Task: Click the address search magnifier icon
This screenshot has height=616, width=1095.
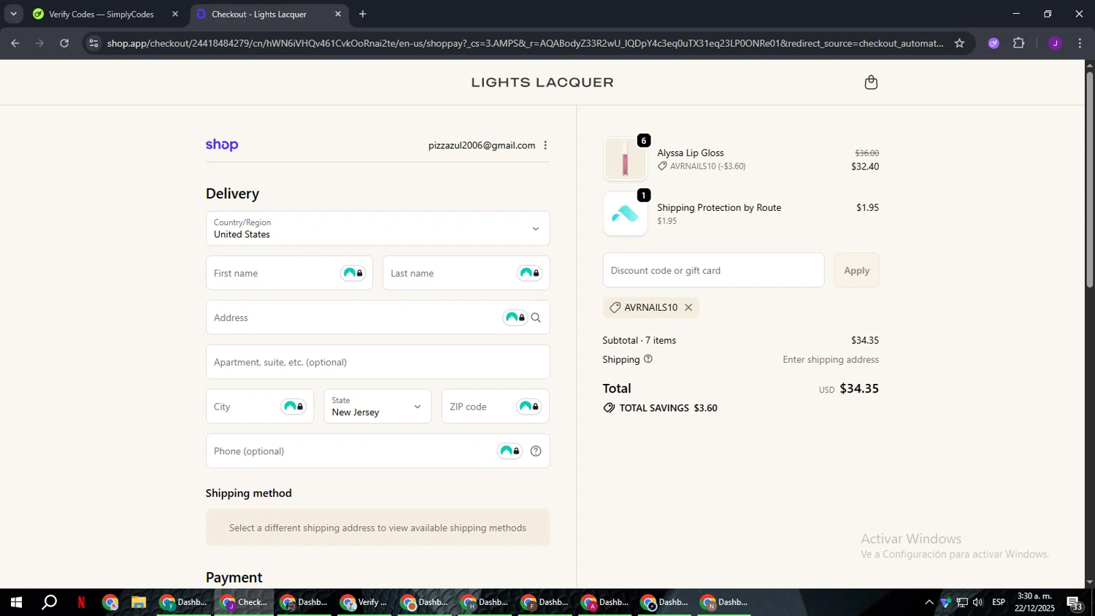Action: (536, 317)
